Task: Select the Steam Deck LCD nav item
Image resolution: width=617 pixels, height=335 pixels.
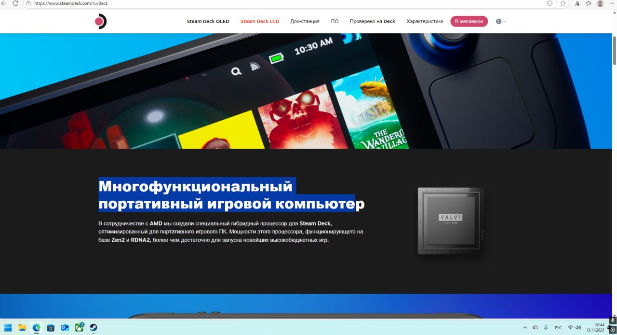Action: click(x=259, y=21)
